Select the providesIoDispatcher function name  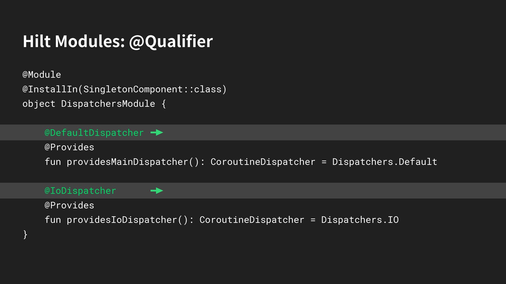(122, 220)
